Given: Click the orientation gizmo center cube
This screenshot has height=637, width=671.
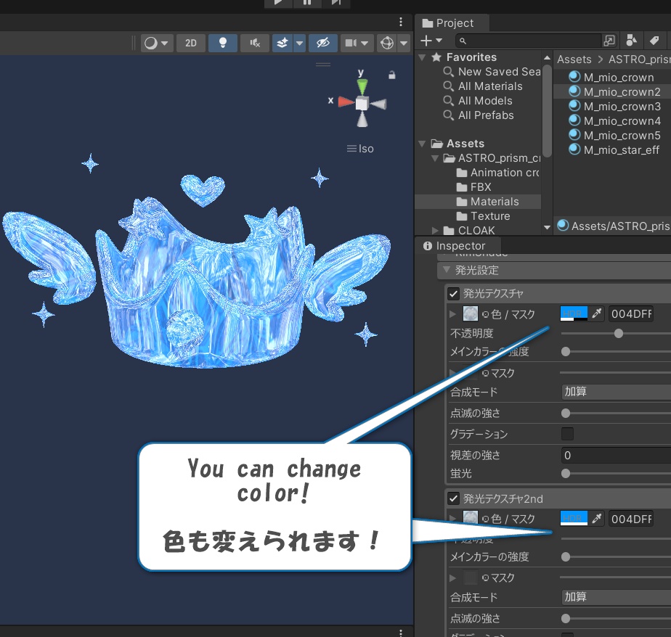Looking at the screenshot, I should pos(362,103).
